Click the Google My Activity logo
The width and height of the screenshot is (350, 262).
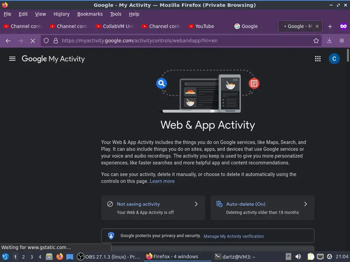pos(53,59)
